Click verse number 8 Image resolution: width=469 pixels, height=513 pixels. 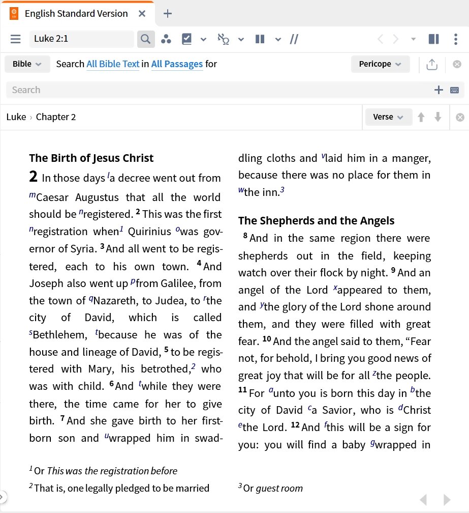(245, 236)
